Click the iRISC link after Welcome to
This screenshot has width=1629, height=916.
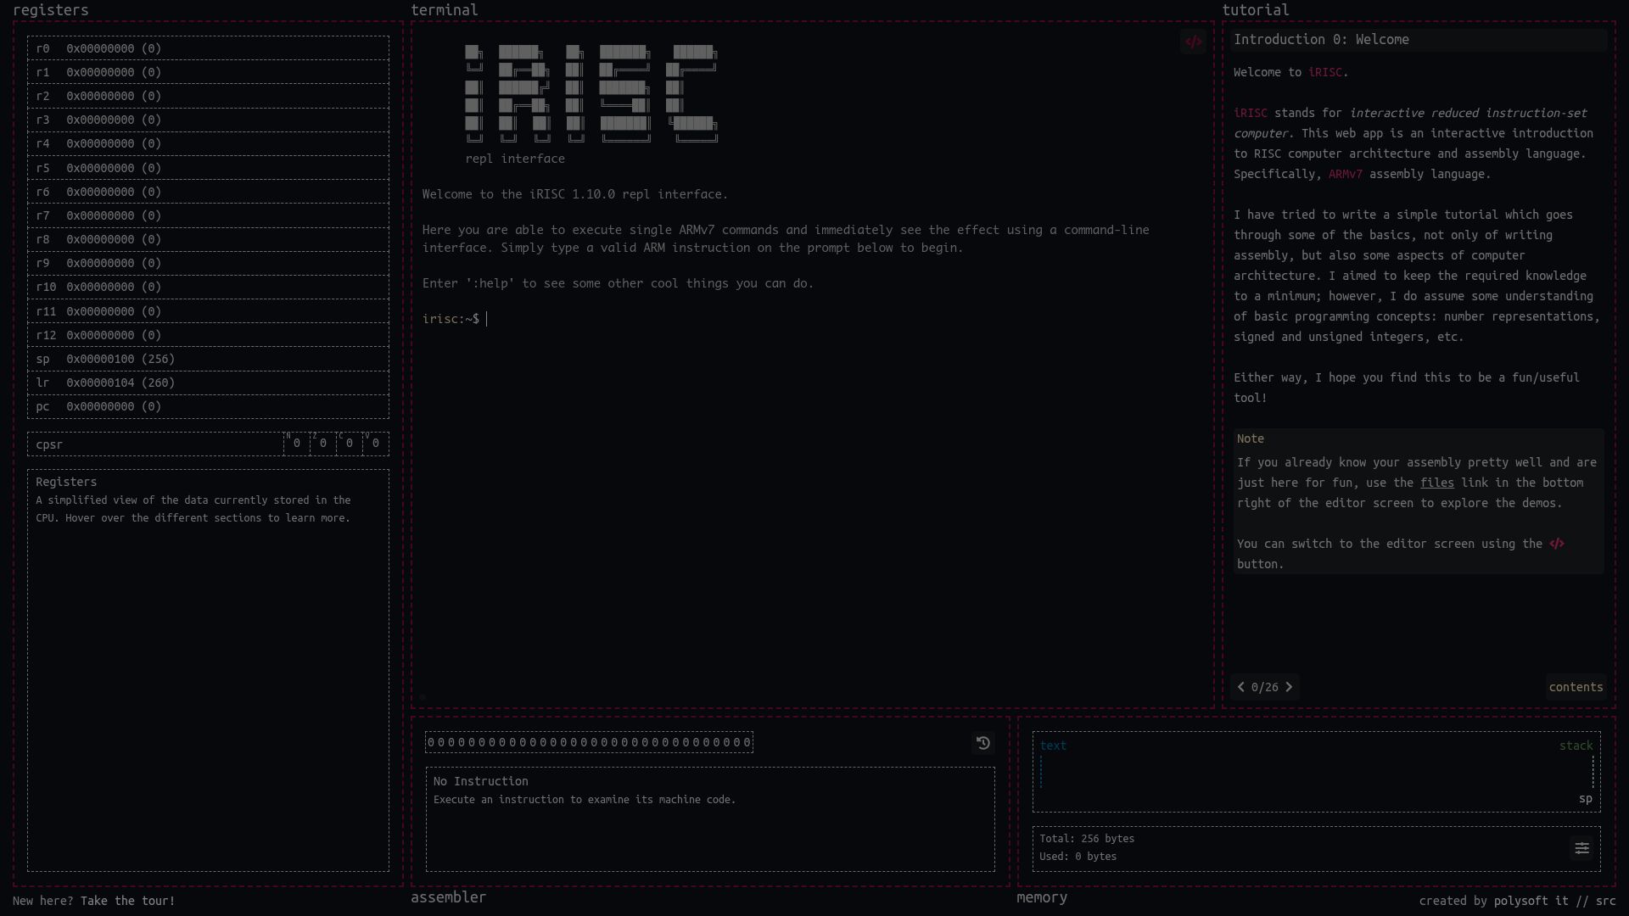click(x=1325, y=72)
